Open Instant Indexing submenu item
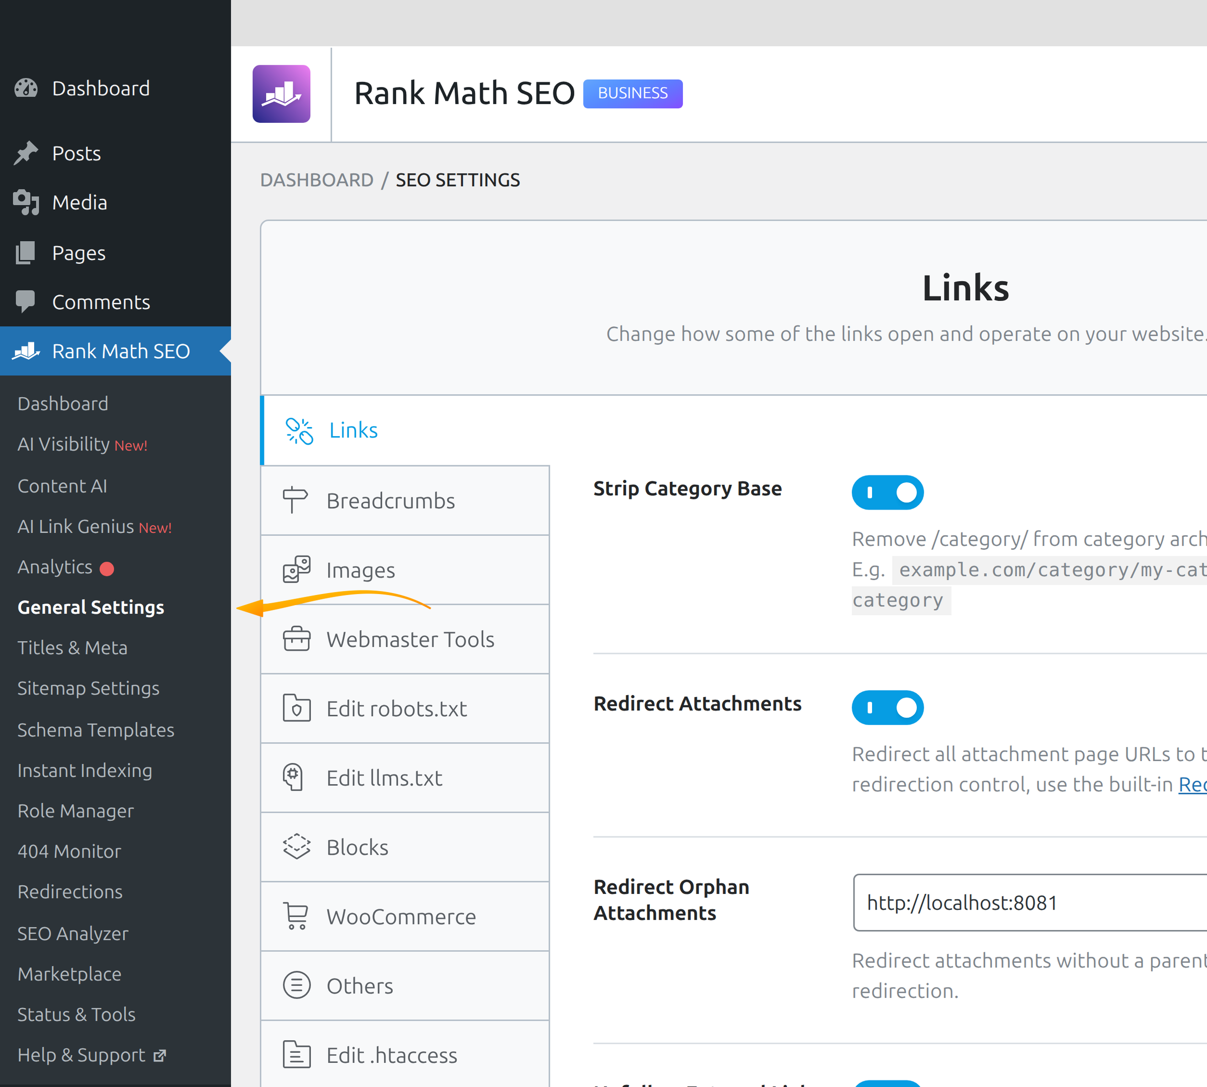The height and width of the screenshot is (1087, 1207). 85,771
